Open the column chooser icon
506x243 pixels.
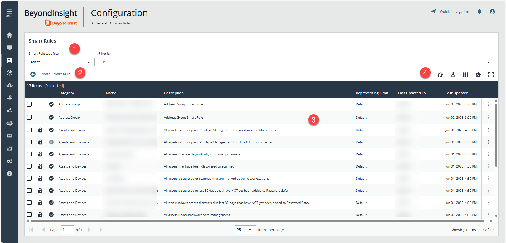(466, 75)
